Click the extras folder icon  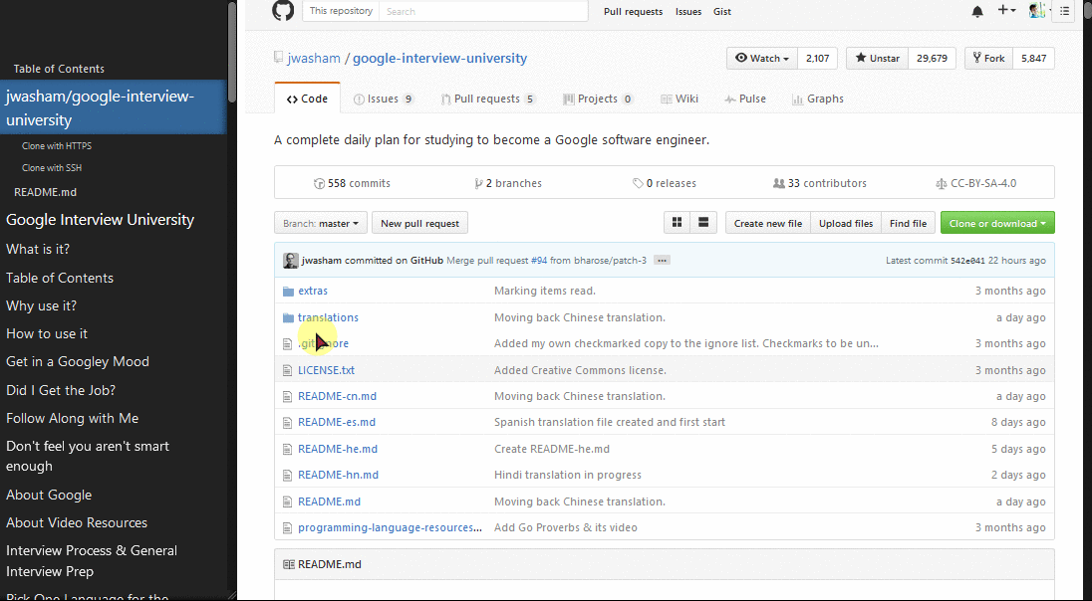pyautogui.click(x=288, y=291)
